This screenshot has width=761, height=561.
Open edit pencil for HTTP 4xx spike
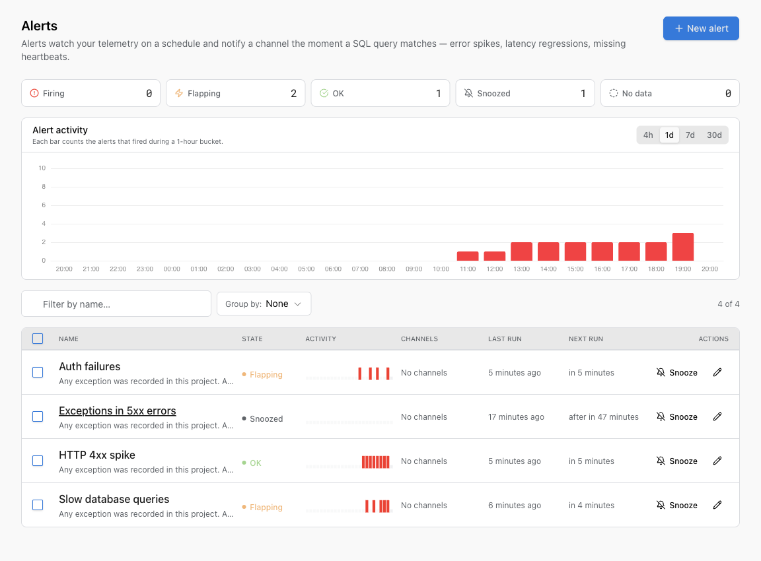click(717, 461)
